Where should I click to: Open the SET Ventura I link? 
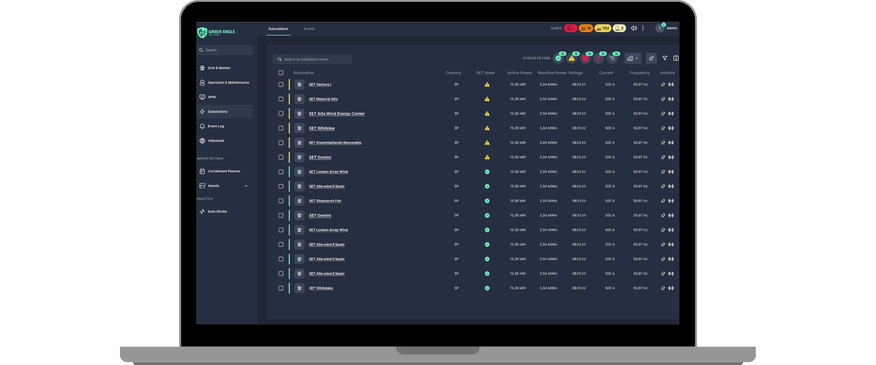320,84
